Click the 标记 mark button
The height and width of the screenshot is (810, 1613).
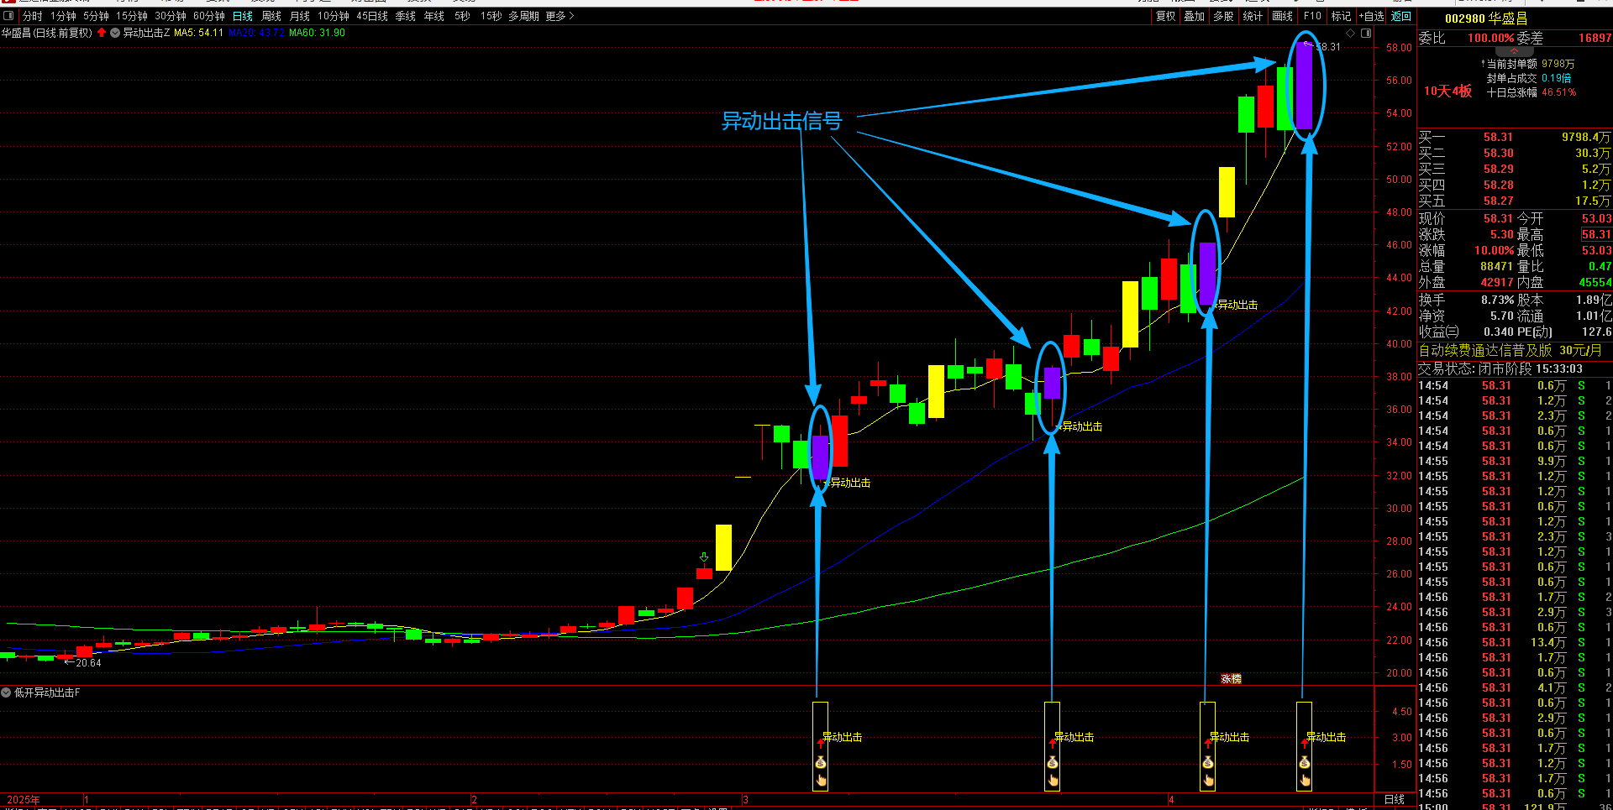[1342, 16]
